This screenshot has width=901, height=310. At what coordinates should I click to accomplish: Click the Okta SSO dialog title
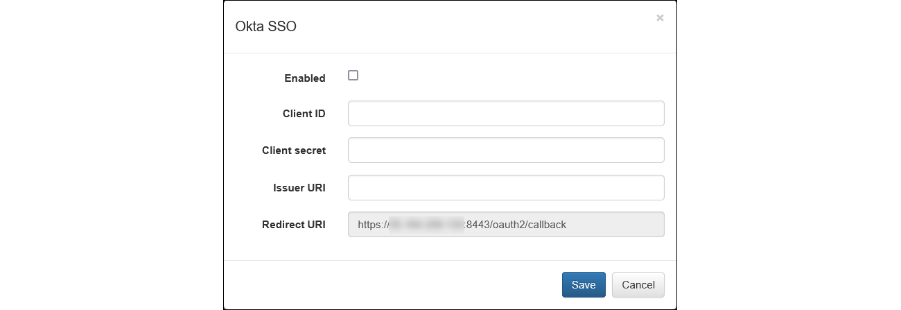(266, 27)
